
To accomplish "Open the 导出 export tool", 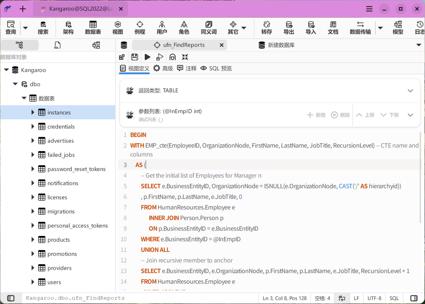I will pos(289,28).
